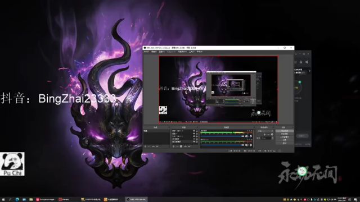Remove the selected scene with the Scenes minus icon
The image size is (360, 202).
click(148, 146)
